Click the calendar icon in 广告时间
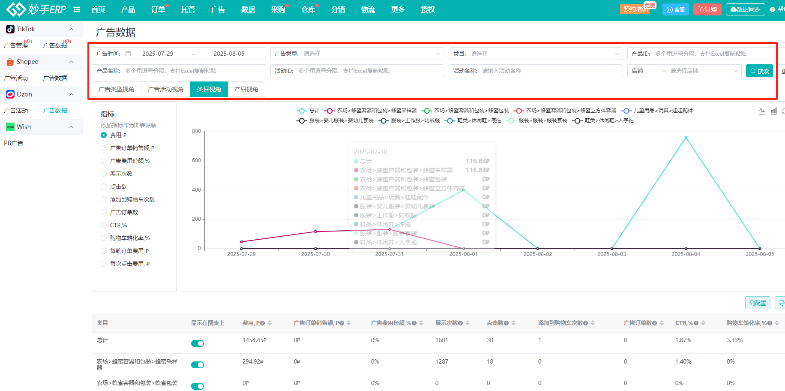Image resolution: width=785 pixels, height=391 pixels. (x=128, y=54)
